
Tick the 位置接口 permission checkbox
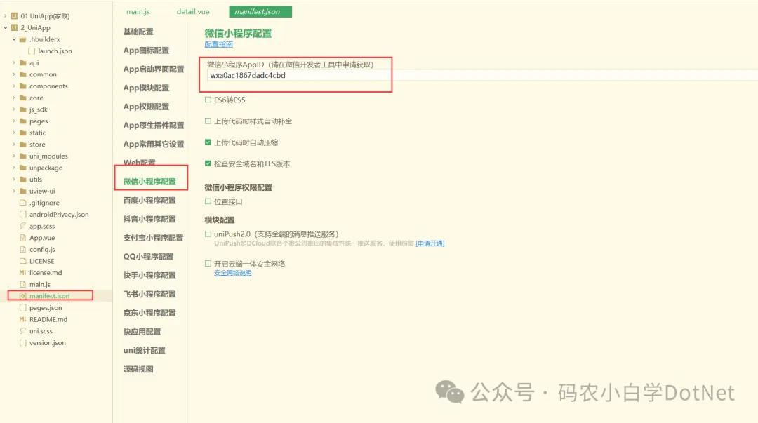click(x=208, y=201)
